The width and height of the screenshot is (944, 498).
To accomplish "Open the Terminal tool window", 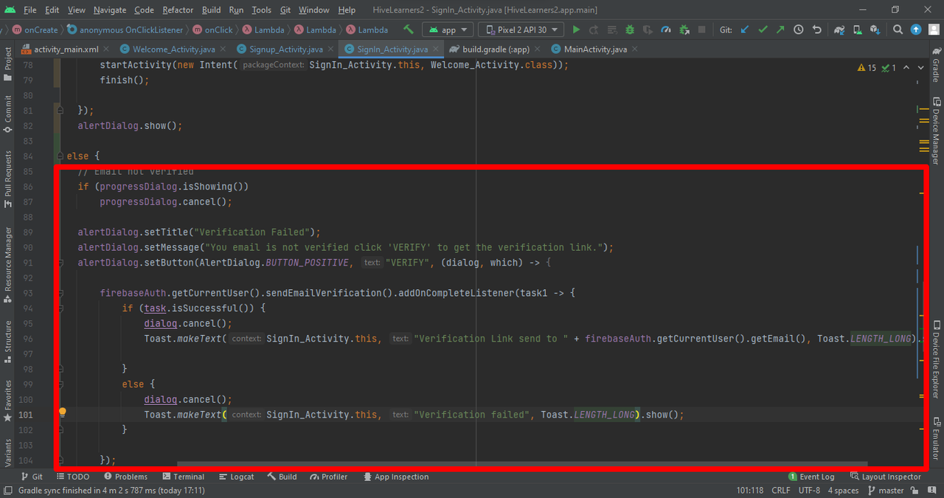I will (183, 477).
